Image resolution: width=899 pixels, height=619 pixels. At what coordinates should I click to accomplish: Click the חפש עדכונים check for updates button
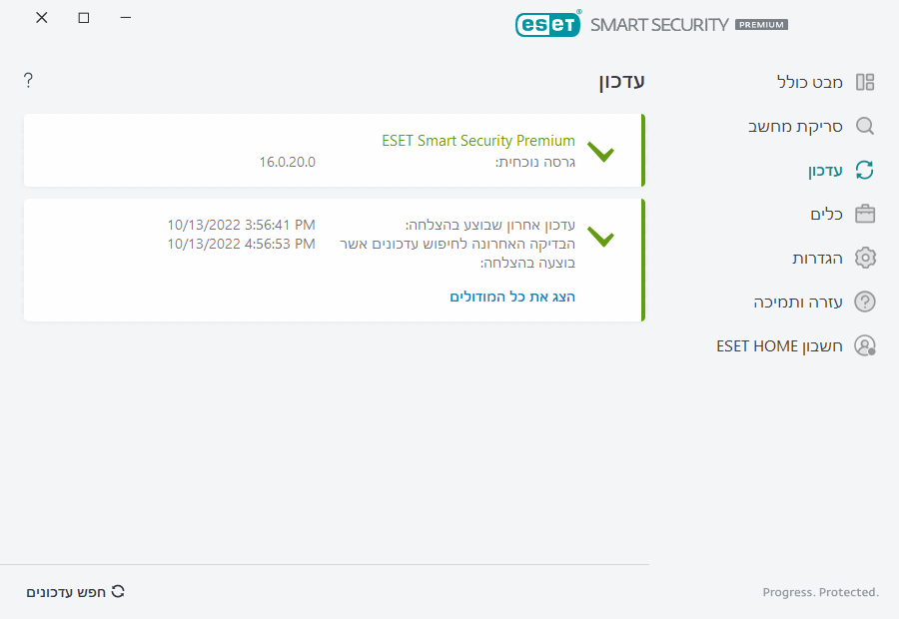point(76,592)
